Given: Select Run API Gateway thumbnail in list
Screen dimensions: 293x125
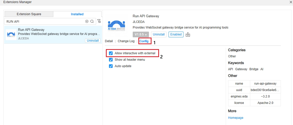Looking at the screenshot, I should (x=11, y=35).
